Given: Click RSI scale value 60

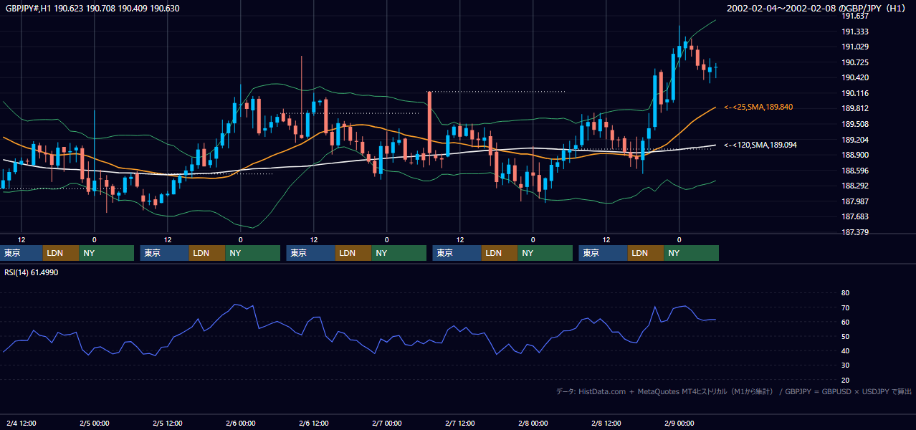Looking at the screenshot, I should pyautogui.click(x=845, y=322).
